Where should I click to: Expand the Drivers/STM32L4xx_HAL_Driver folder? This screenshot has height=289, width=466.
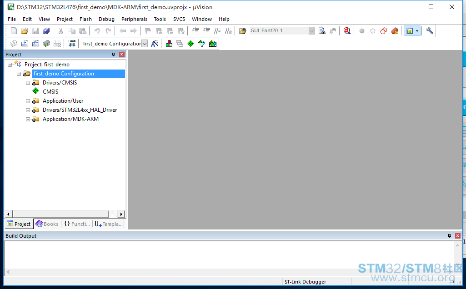[28, 110]
